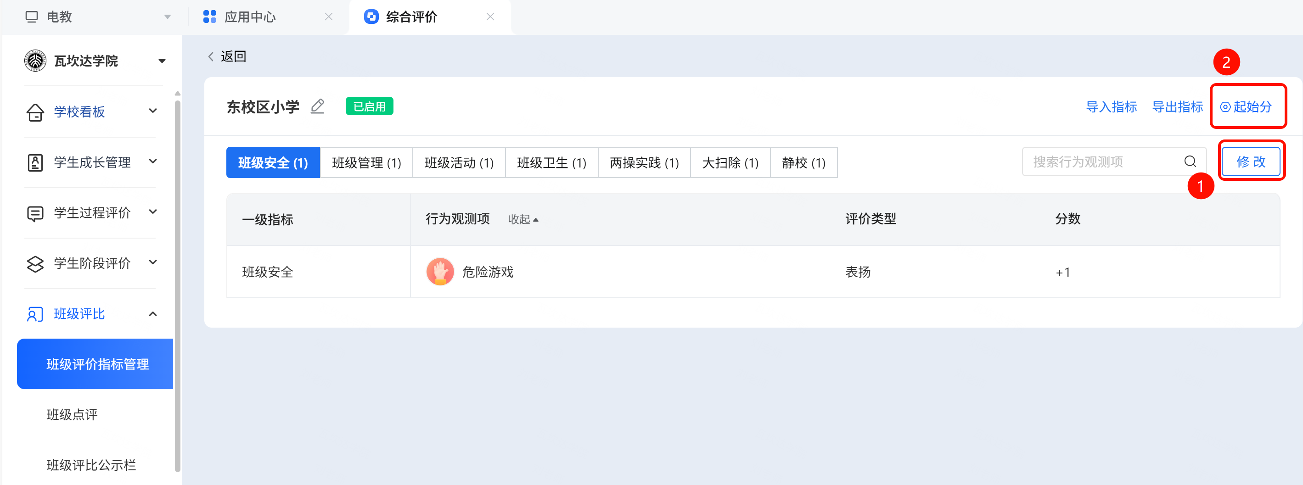Expand the 瓦坎达学院 school selector
Image resolution: width=1303 pixels, height=485 pixels.
[x=162, y=61]
